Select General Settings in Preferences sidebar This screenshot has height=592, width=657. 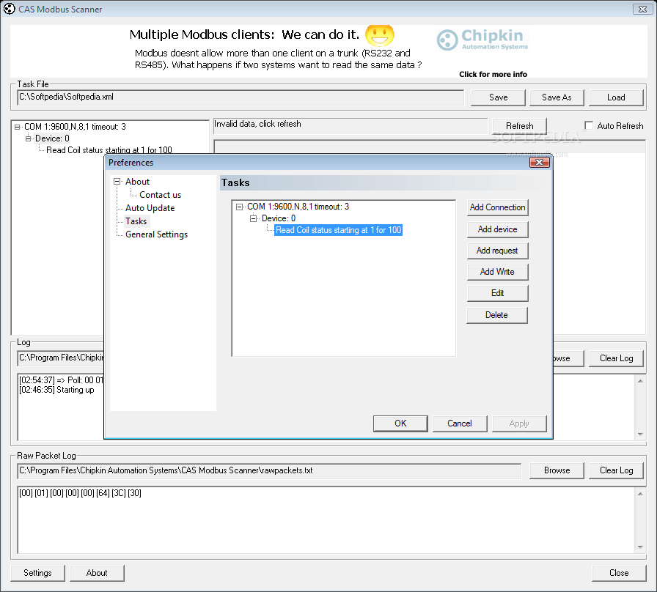[x=155, y=234]
